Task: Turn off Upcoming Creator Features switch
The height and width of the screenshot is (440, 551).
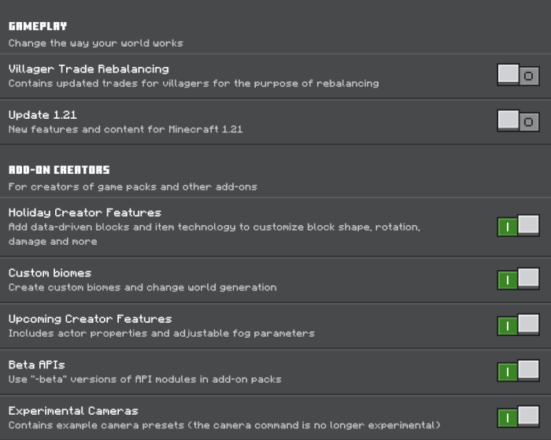Action: 518,325
